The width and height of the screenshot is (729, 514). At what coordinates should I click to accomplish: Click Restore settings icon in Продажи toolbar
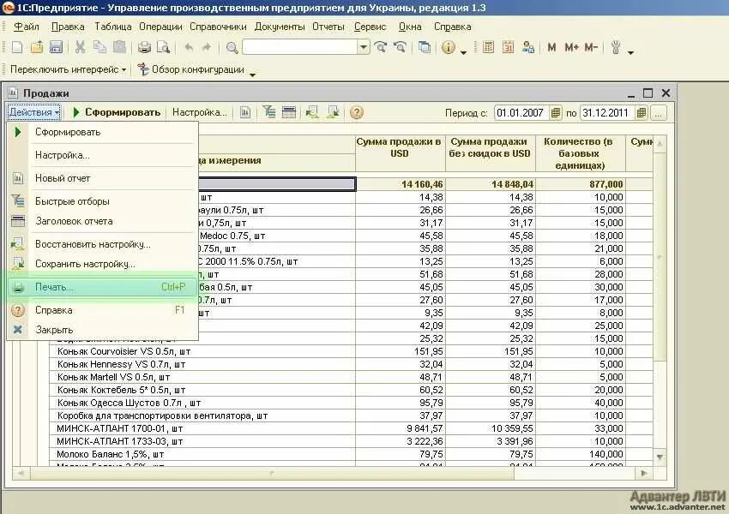312,112
